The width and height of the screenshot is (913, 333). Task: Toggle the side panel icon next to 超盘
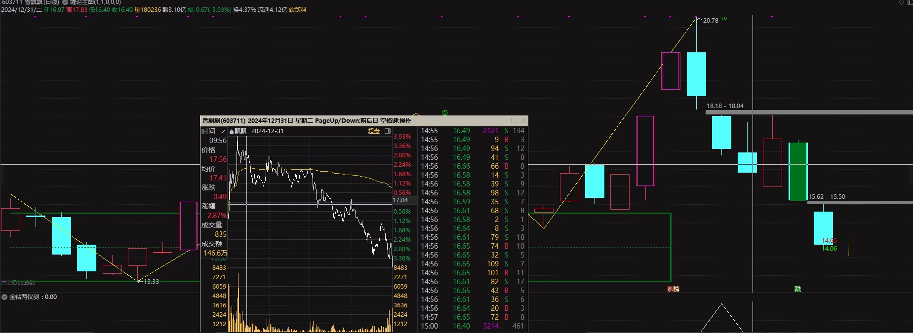pyautogui.click(x=388, y=131)
